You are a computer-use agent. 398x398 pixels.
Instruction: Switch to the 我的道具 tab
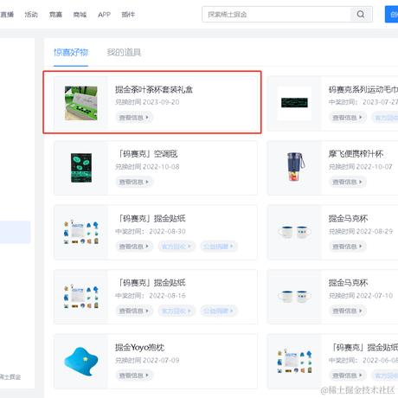(124, 53)
